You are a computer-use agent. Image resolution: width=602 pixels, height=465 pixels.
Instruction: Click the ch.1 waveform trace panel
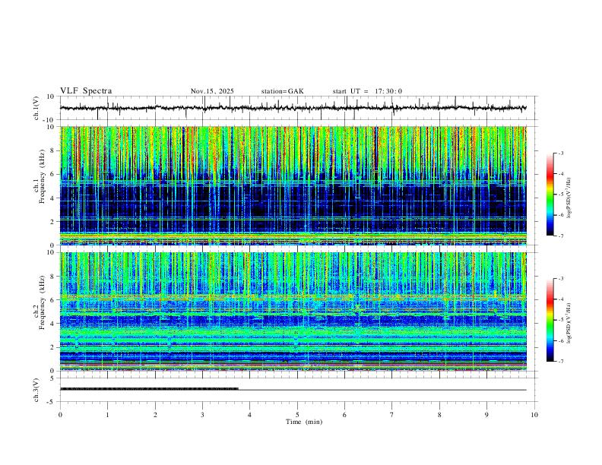[x=299, y=108]
